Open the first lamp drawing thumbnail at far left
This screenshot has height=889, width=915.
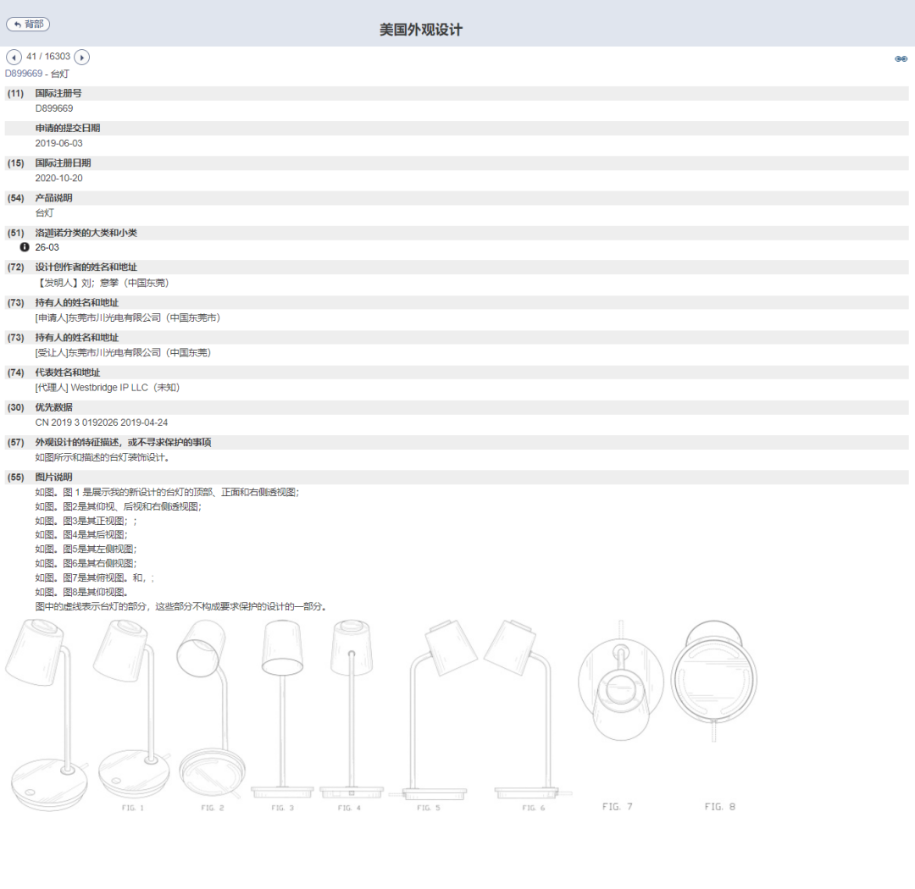point(47,715)
